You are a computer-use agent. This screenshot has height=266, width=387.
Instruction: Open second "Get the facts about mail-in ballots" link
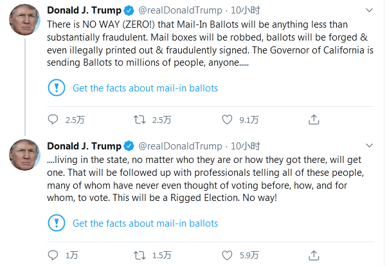(x=145, y=223)
